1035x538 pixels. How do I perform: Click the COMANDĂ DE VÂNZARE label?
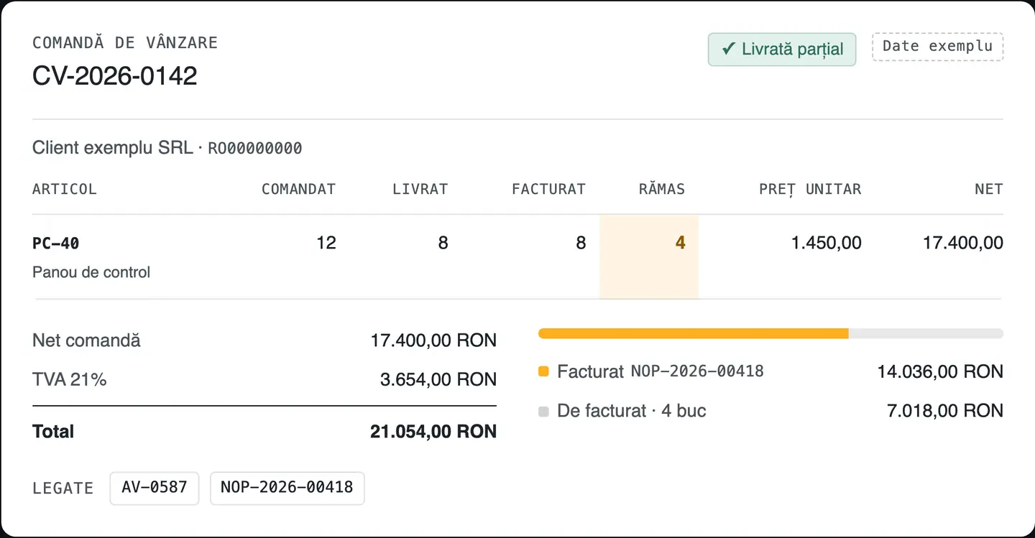click(x=125, y=43)
